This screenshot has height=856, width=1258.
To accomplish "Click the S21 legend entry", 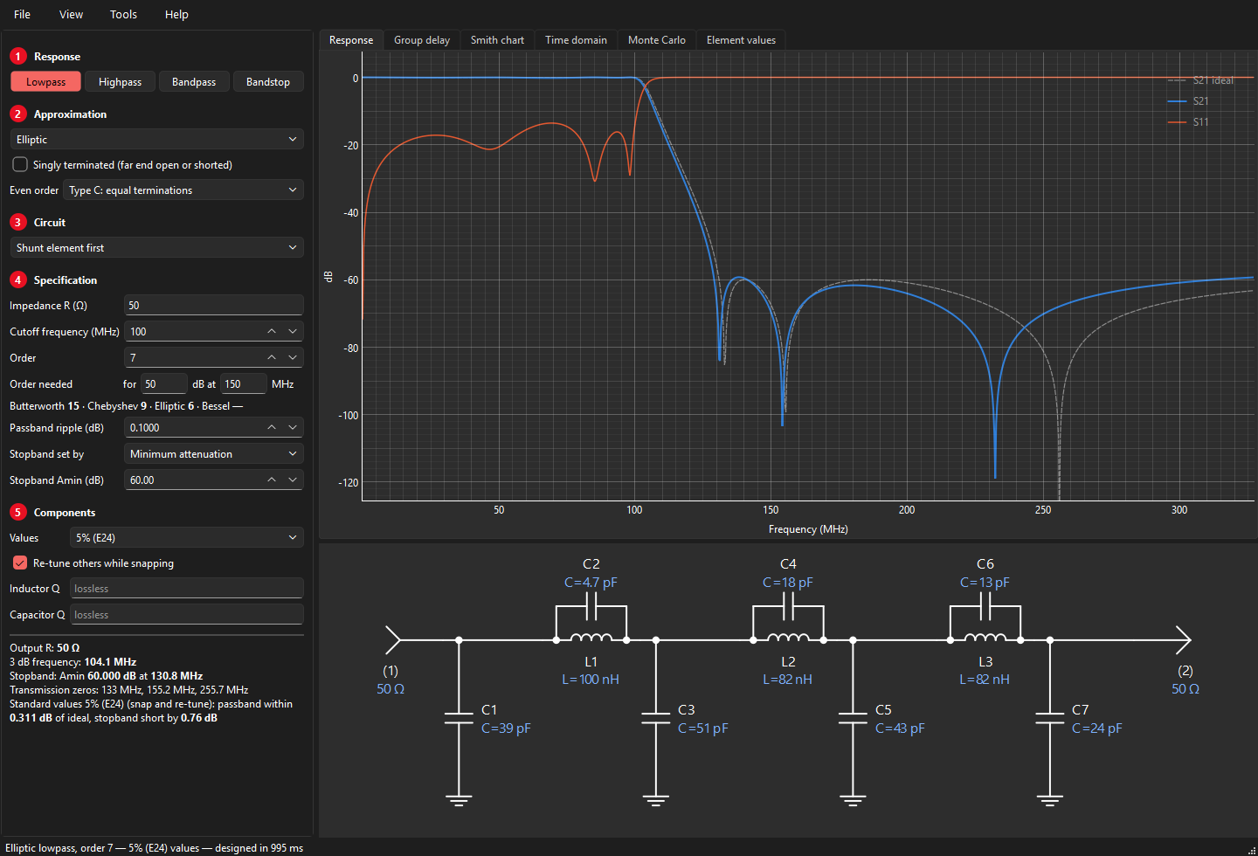I will tap(1189, 101).
